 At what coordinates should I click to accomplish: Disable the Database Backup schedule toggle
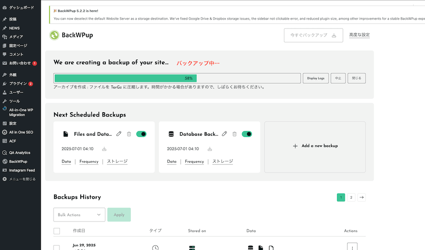click(246, 134)
